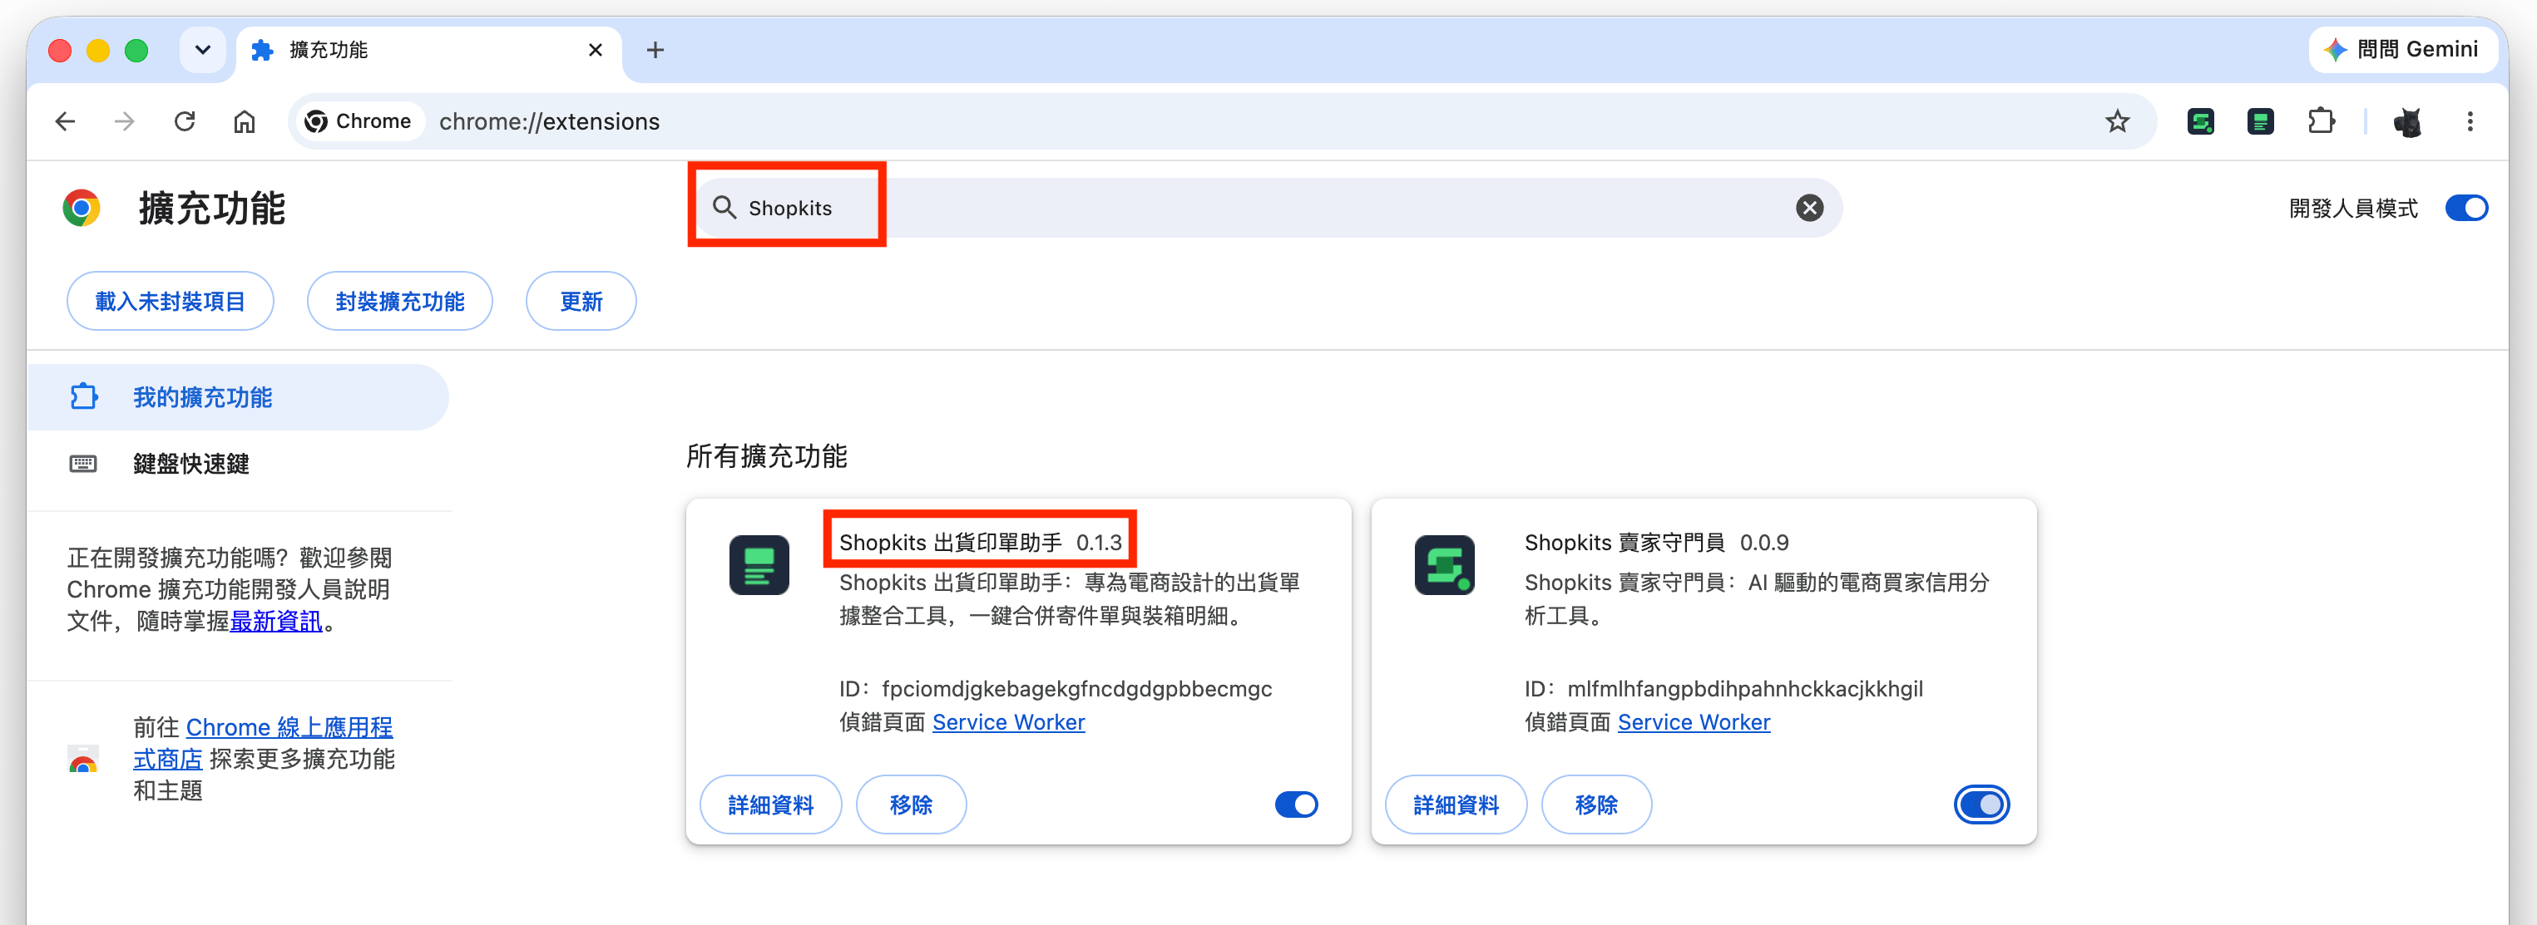The image size is (2537, 925).
Task: Remove Shopkits 賣家守門員 with 移除
Action: [1596, 805]
